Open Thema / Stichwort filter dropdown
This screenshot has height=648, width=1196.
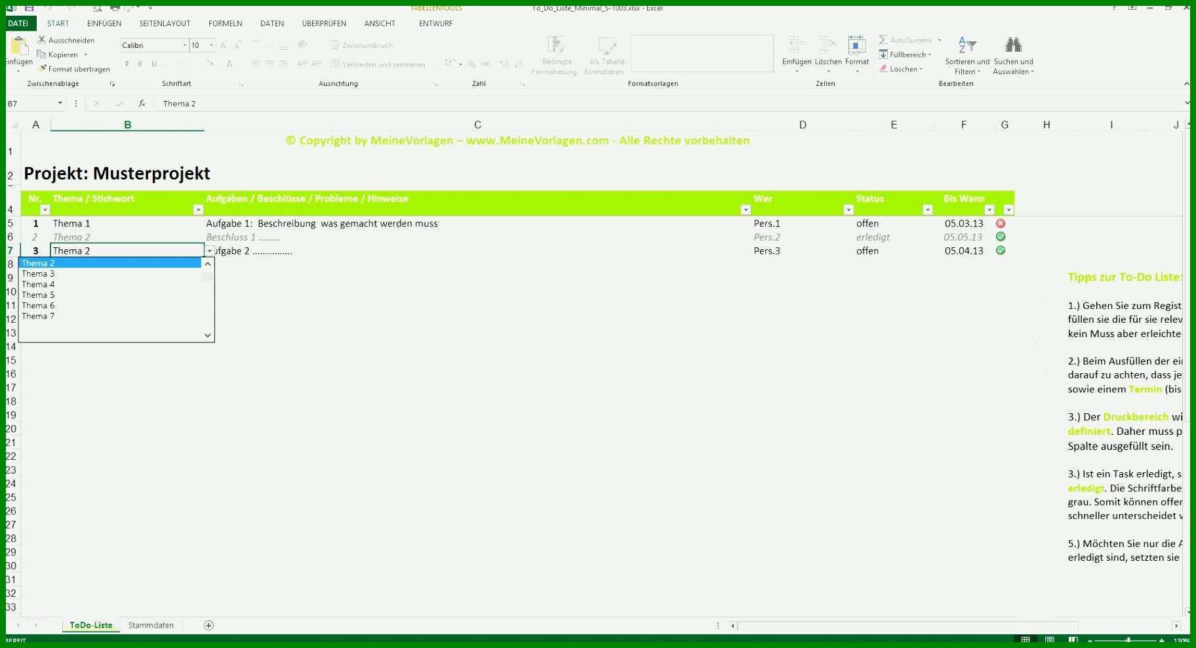tap(198, 210)
